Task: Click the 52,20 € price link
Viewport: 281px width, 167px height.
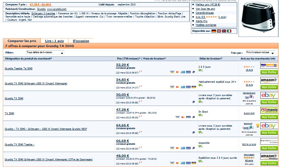Action: pos(122,65)
